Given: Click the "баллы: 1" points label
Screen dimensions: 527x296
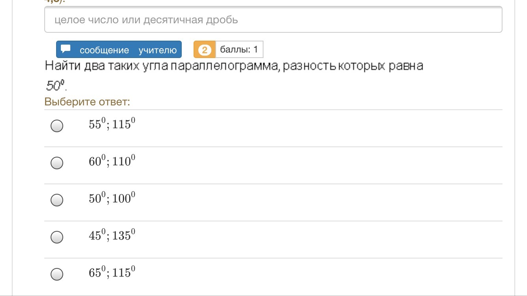Looking at the screenshot, I should (x=239, y=50).
